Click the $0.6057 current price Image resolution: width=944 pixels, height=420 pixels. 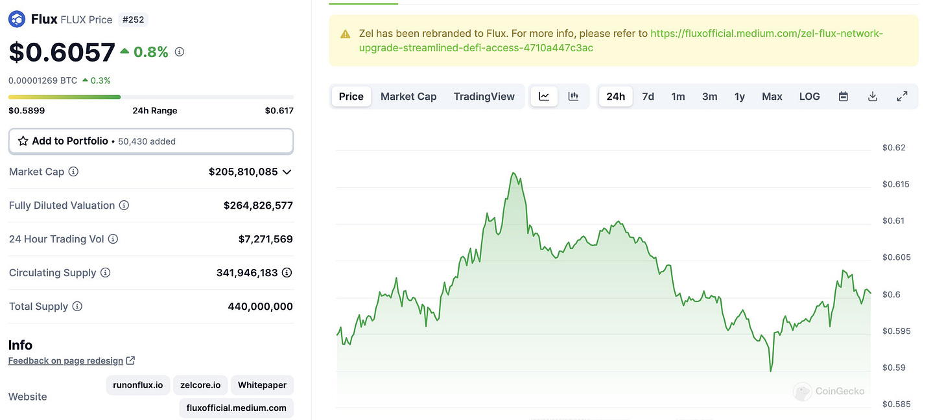(x=62, y=52)
